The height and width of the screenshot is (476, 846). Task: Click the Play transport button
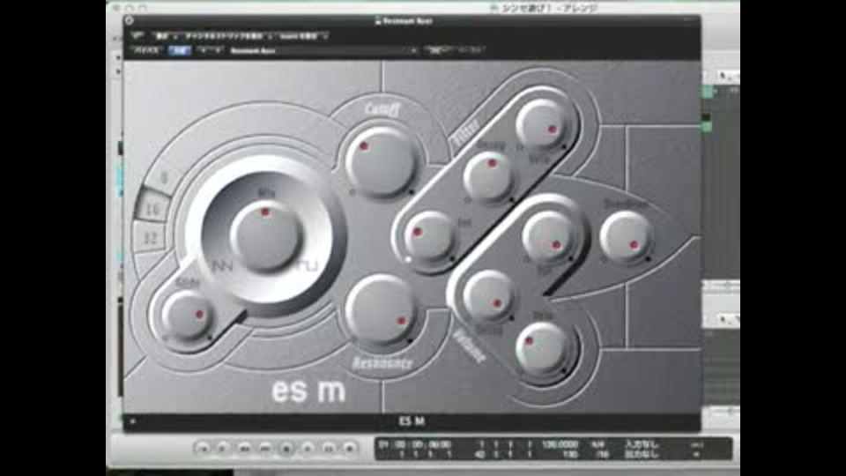tap(308, 448)
